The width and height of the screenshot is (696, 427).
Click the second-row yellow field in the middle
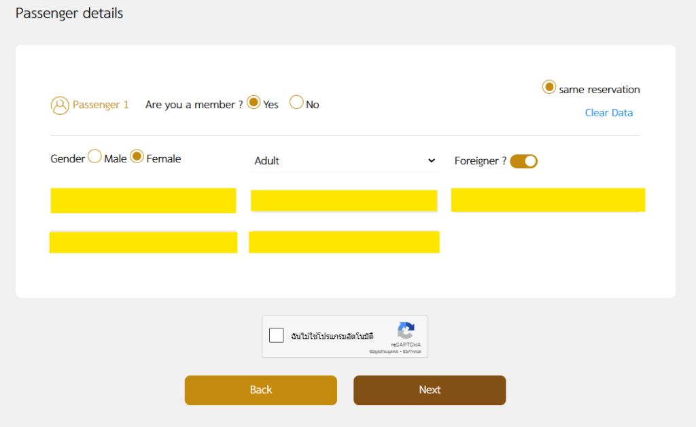[x=344, y=242]
